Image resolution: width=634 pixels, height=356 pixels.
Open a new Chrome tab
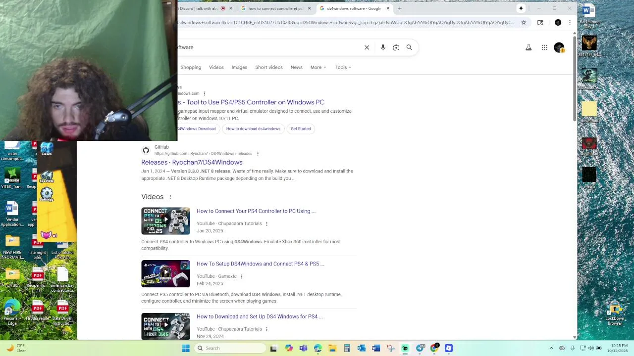(400, 8)
